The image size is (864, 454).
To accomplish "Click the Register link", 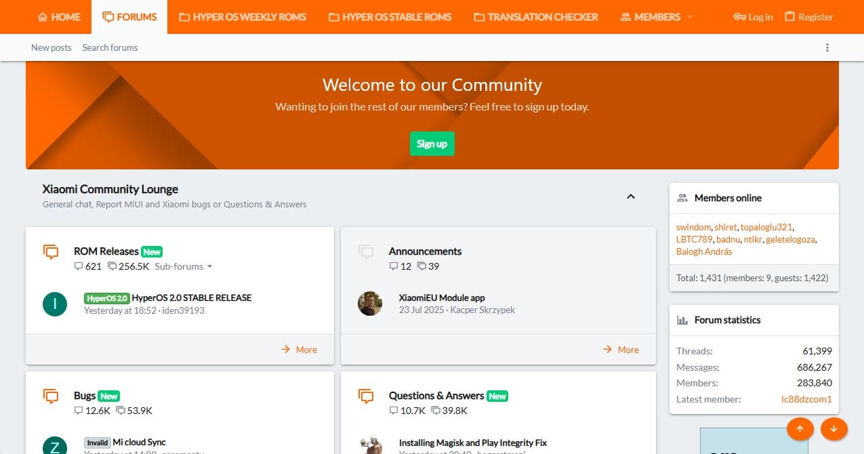I will [808, 17].
